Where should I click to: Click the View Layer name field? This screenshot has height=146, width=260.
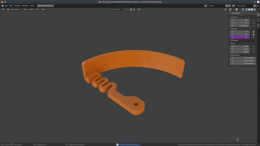pyautogui.click(x=245, y=6)
